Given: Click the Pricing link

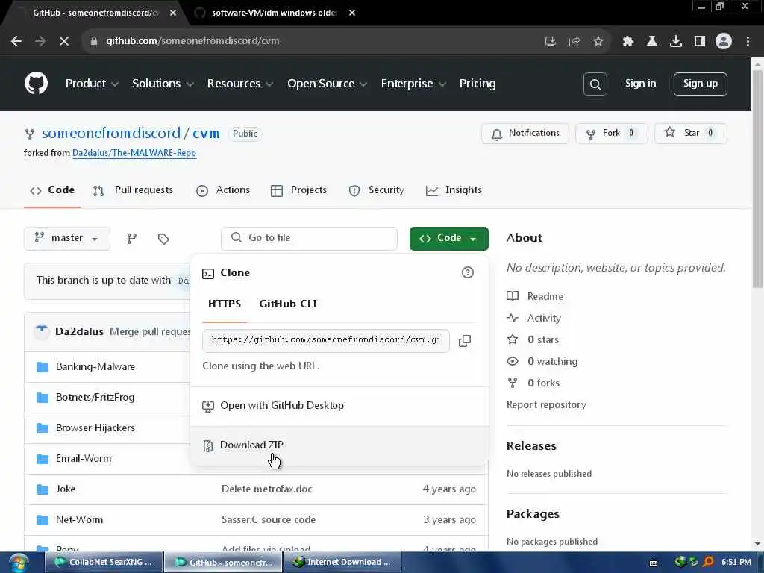Looking at the screenshot, I should [477, 84].
